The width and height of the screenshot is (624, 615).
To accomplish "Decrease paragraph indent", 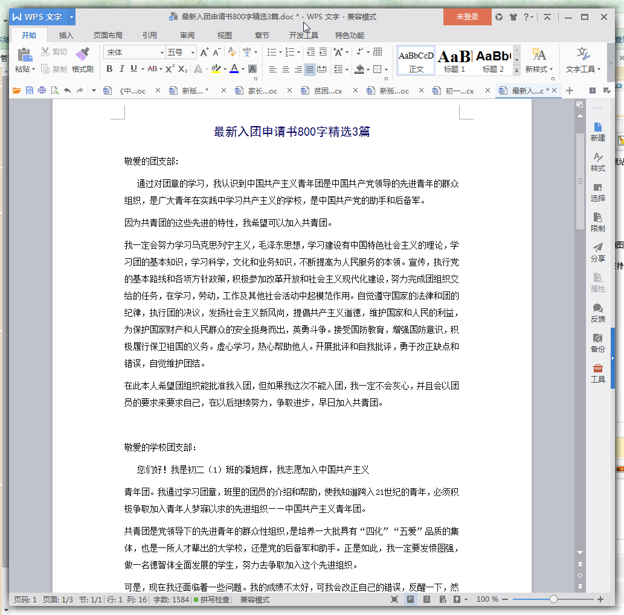I will pyautogui.click(x=311, y=52).
